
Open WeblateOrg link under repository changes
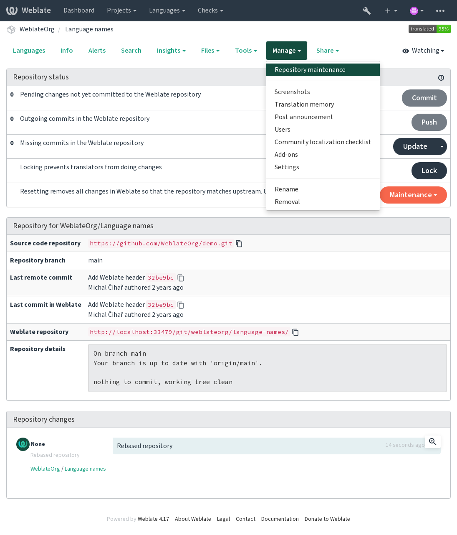pyautogui.click(x=45, y=469)
